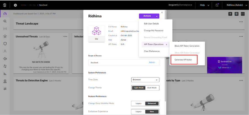Image resolution: width=249 pixels, height=115 pixels.
Task: Open the circular-arrows sidebar icon
Action: pos(5,66)
